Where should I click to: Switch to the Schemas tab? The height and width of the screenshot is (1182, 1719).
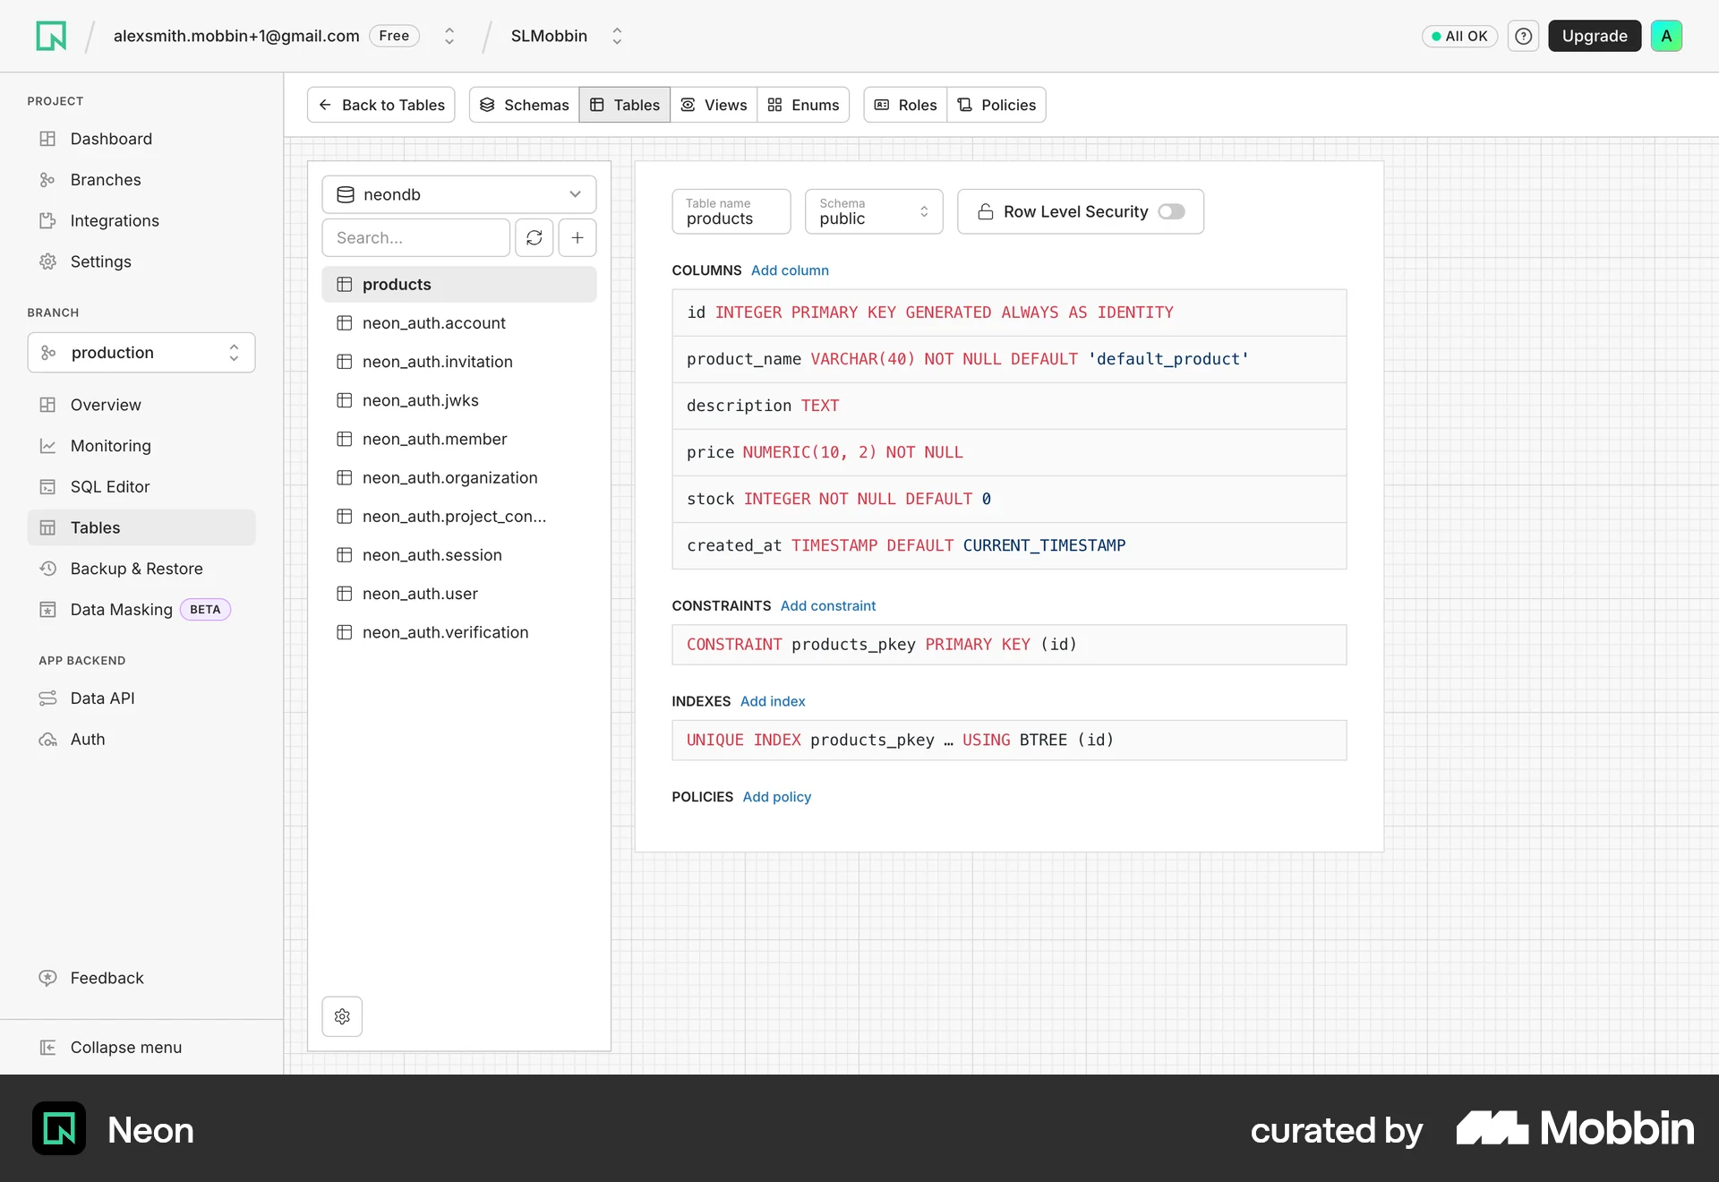525,105
